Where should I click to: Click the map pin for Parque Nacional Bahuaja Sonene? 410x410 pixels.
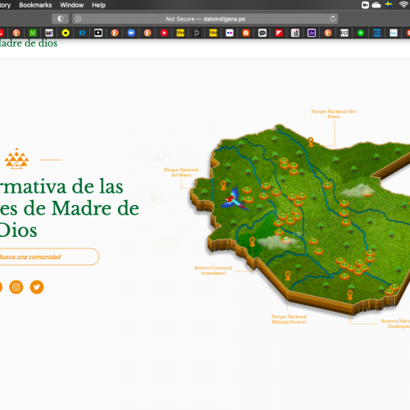288,276
